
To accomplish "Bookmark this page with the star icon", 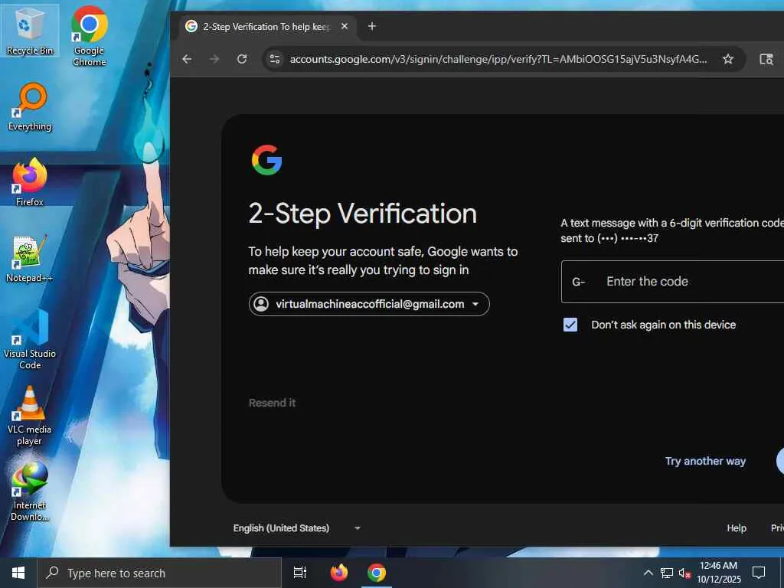I will (x=728, y=59).
